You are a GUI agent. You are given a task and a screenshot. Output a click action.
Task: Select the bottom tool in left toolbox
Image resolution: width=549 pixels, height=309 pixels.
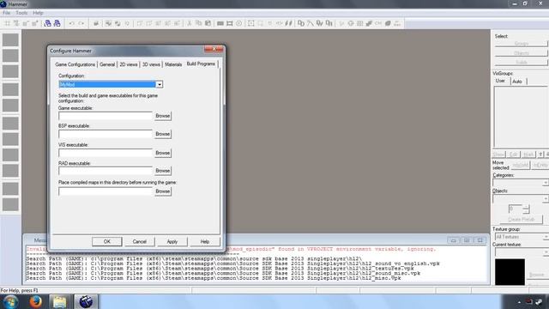(x=10, y=204)
